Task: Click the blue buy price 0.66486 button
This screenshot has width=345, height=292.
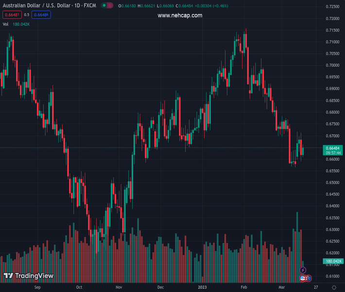Action: tap(41, 15)
